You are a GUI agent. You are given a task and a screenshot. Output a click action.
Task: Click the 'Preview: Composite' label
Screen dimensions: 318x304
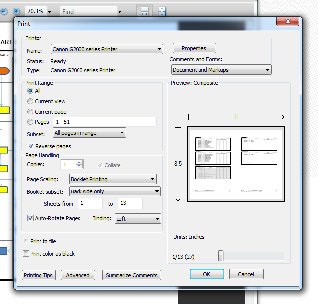point(194,83)
